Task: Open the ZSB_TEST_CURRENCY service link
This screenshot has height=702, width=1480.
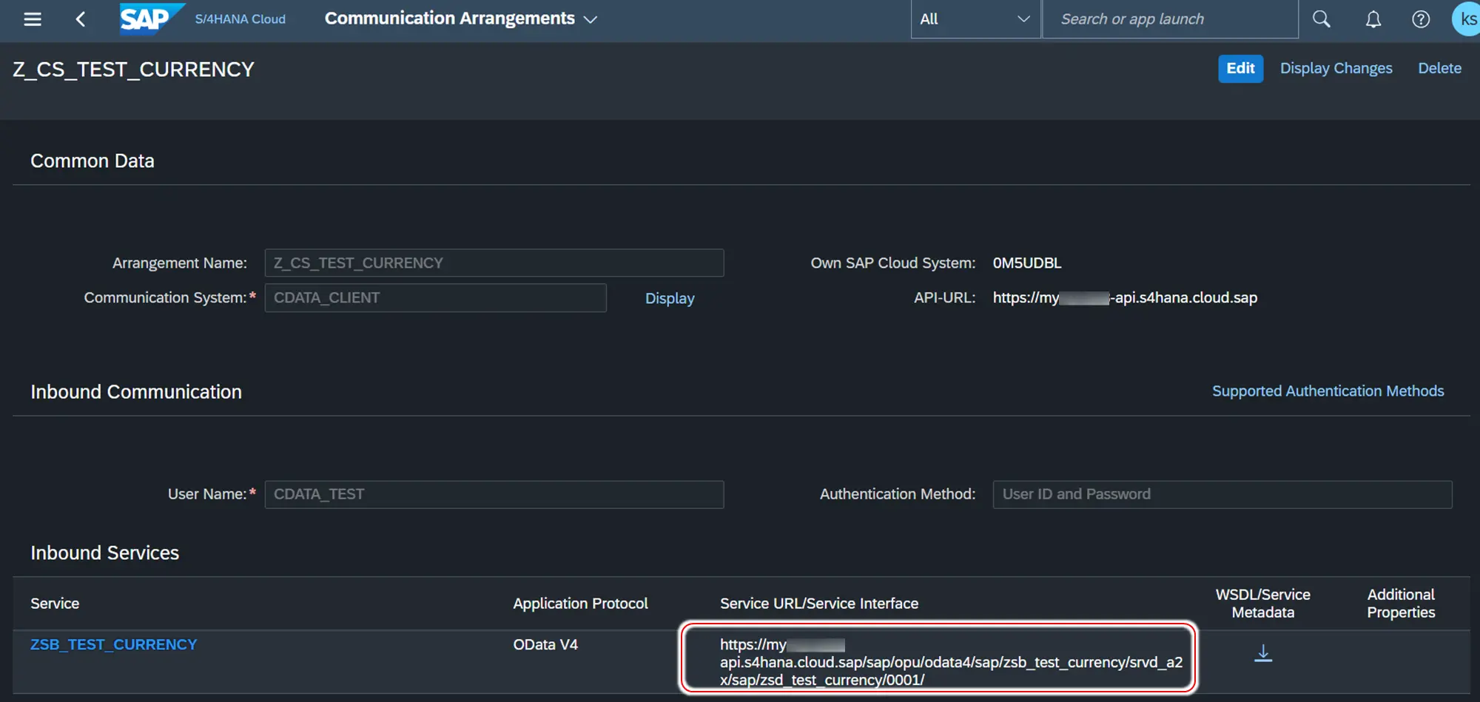Action: 113,644
